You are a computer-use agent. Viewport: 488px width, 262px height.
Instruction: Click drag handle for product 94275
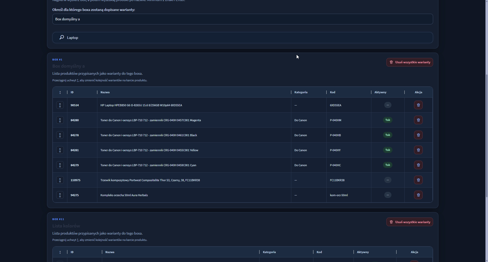pyautogui.click(x=60, y=195)
